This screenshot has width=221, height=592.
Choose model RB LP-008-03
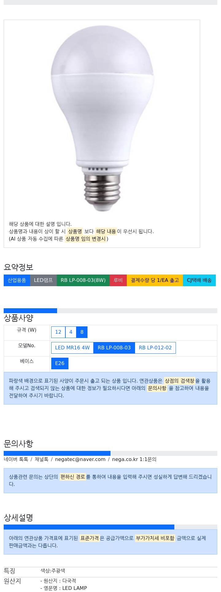point(114,348)
